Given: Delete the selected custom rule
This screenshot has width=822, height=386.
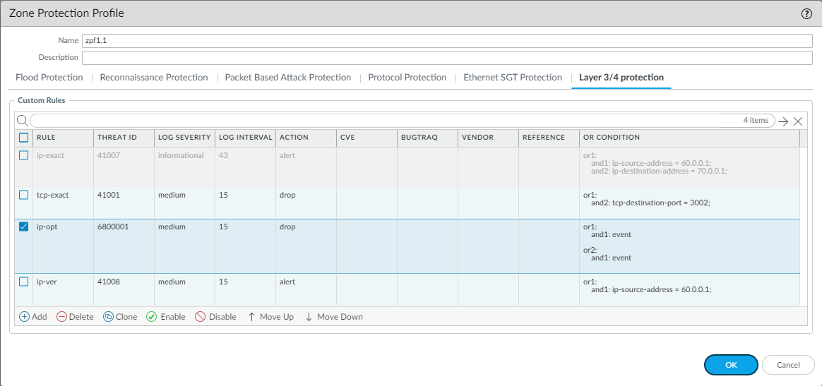Looking at the screenshot, I should point(75,317).
